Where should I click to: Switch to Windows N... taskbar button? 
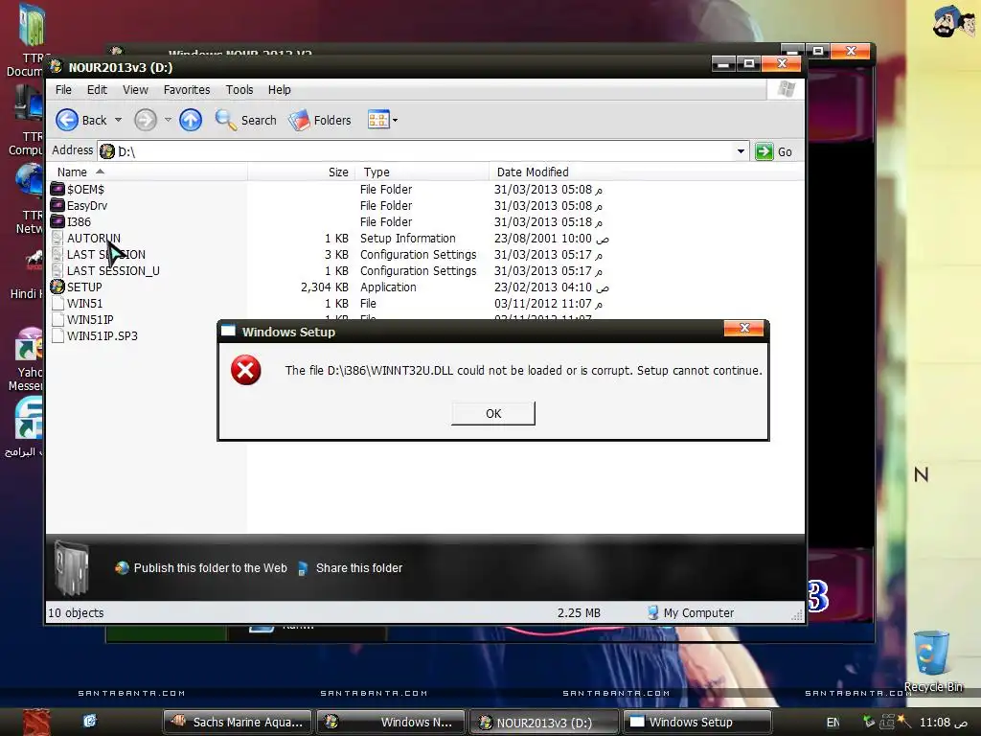tap(391, 723)
